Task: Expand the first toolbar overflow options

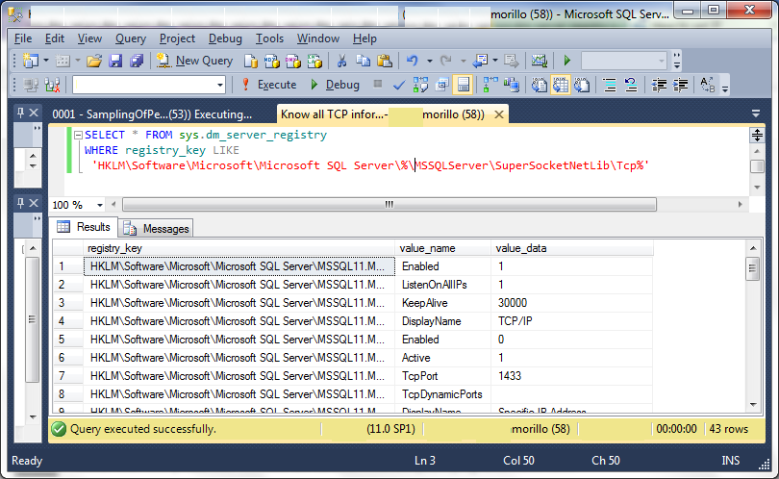Action: pos(677,61)
